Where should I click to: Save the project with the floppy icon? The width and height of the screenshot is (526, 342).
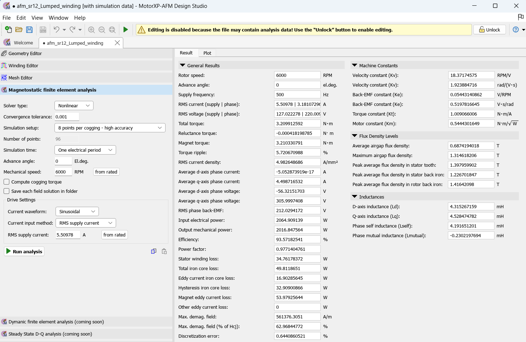29,30
